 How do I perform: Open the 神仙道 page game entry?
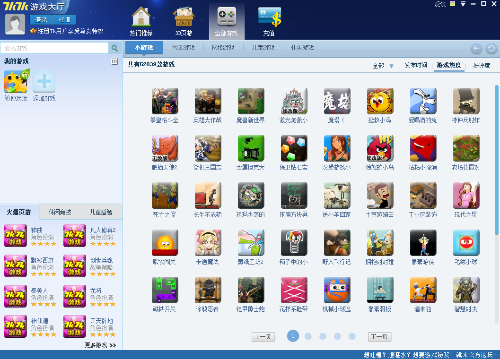(31, 327)
